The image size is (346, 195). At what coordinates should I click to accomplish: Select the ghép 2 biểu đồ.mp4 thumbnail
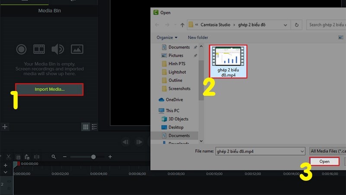point(228,62)
